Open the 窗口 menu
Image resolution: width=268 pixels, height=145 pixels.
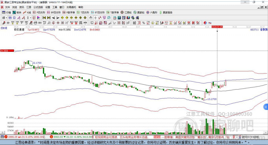62,7
